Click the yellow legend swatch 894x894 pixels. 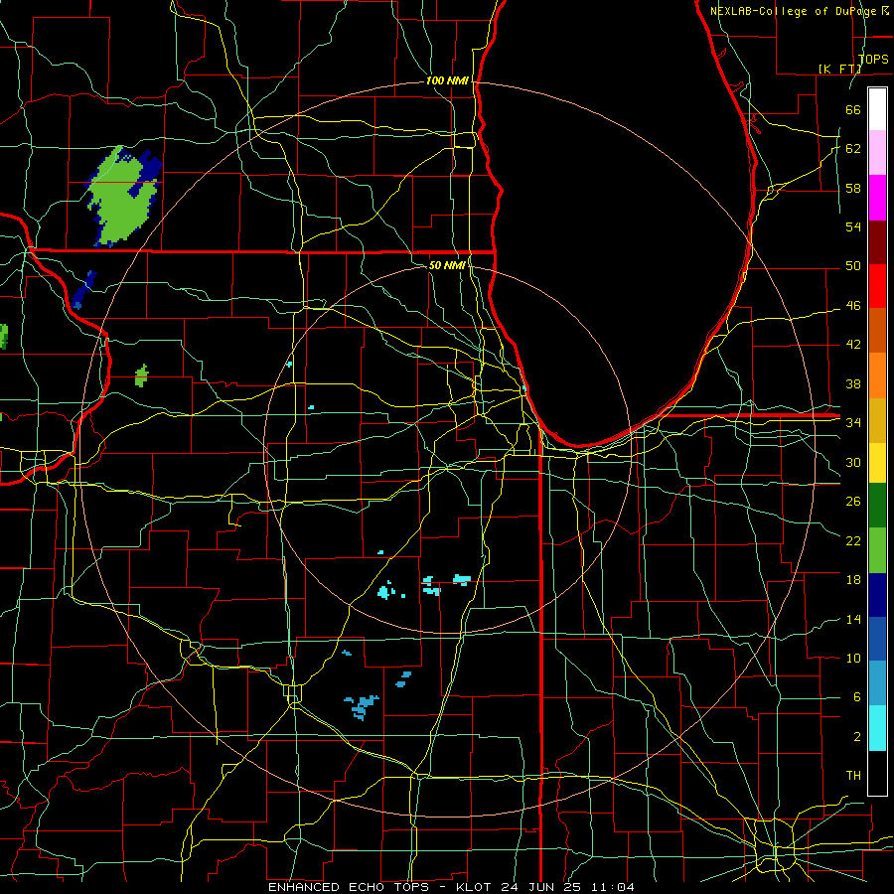[877, 462]
